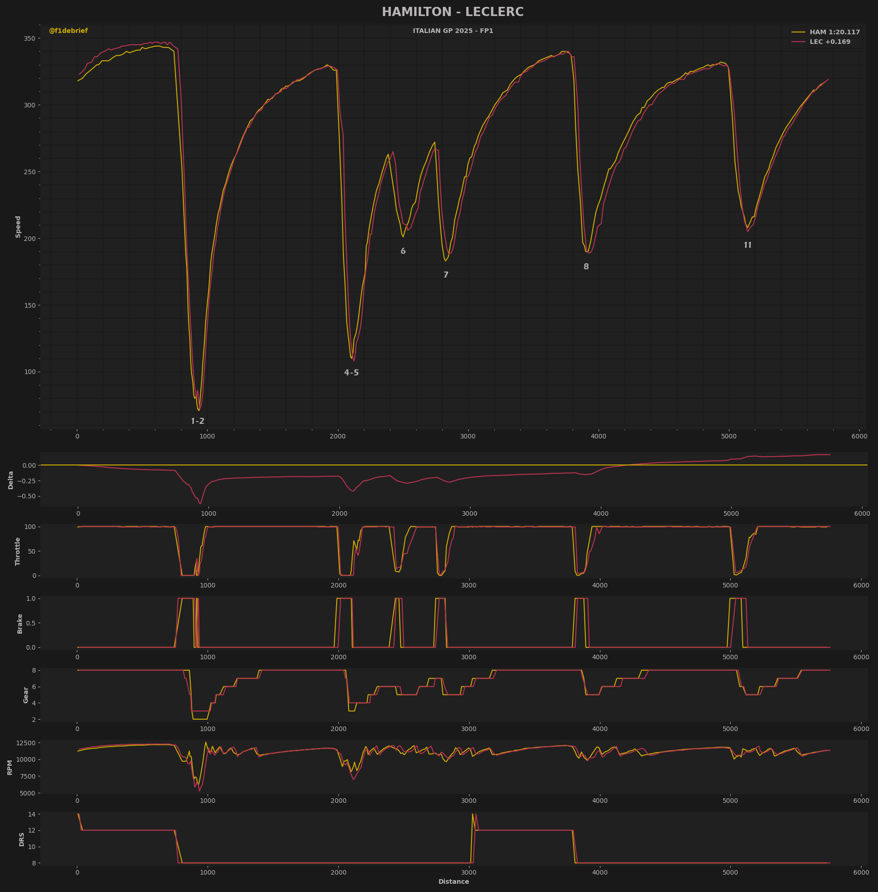Click the corner 6 annotation
The width and height of the screenshot is (878, 892).
coord(402,251)
